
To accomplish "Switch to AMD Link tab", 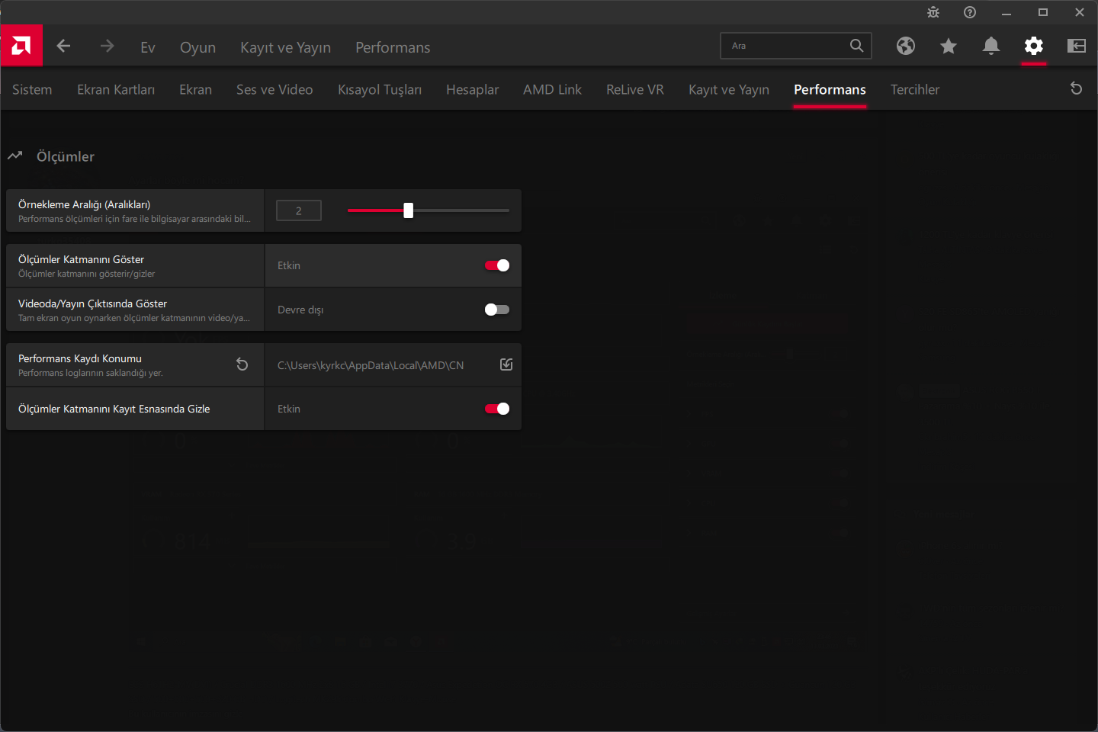I will tap(552, 89).
